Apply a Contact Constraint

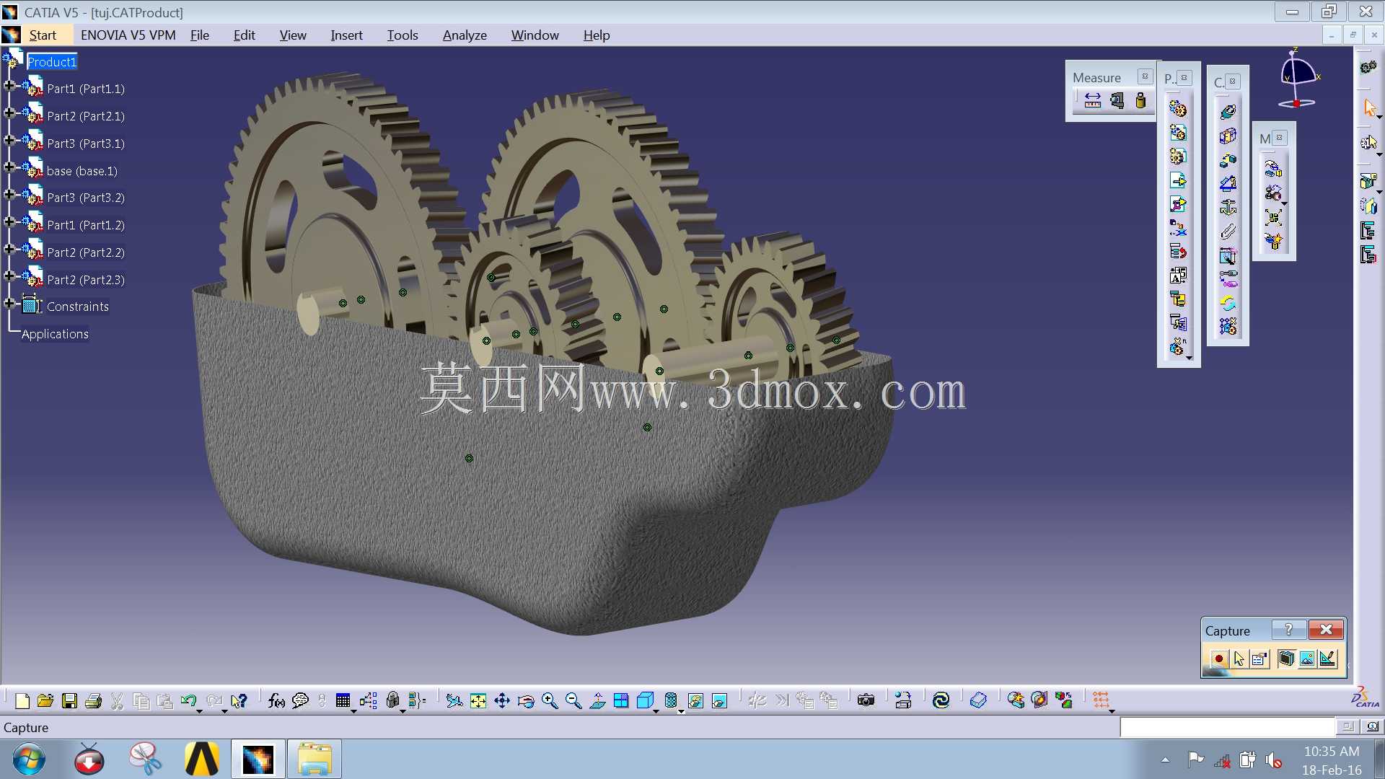(x=1228, y=136)
